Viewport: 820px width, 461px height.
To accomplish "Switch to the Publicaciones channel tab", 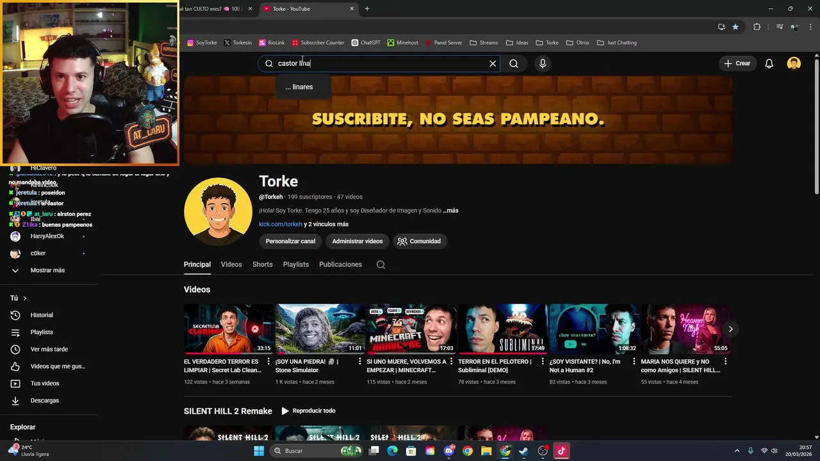I will (340, 264).
